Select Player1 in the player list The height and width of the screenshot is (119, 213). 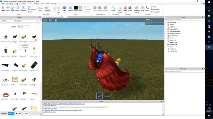(x=154, y=24)
